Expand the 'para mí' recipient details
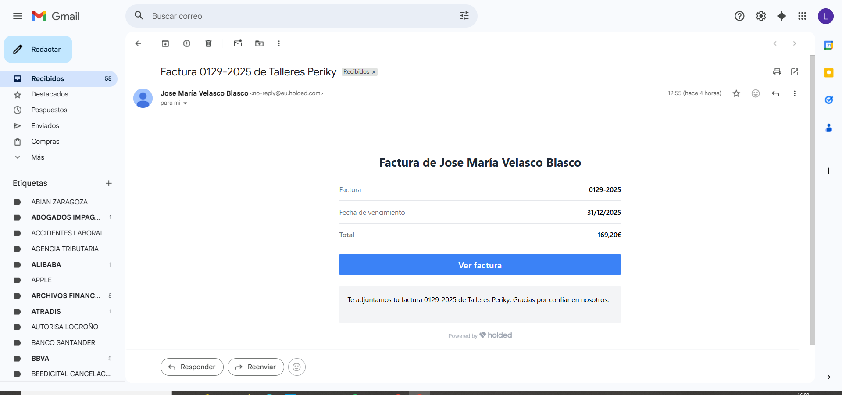 (185, 103)
